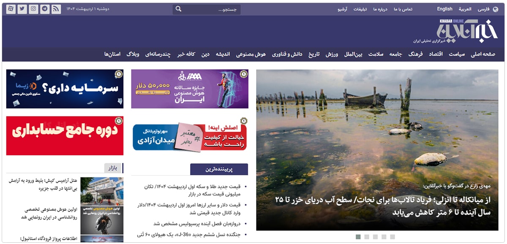Switch language to English

pos(445,8)
